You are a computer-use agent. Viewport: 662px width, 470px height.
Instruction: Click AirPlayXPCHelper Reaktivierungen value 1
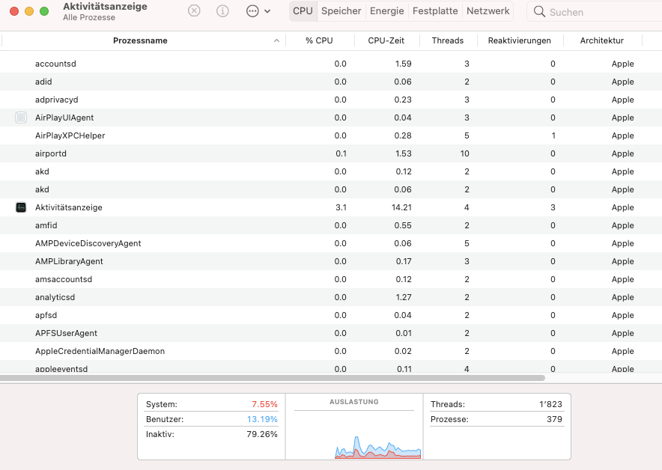click(553, 135)
